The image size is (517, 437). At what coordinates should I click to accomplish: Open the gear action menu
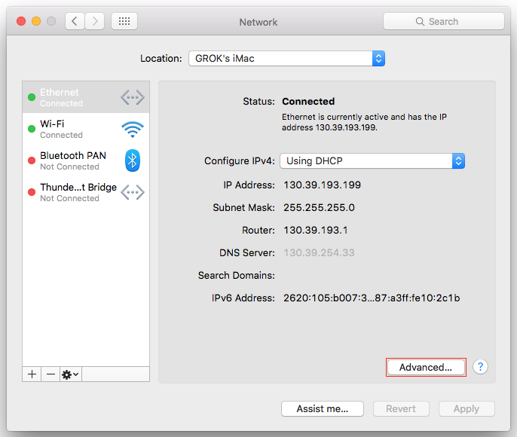coord(71,374)
